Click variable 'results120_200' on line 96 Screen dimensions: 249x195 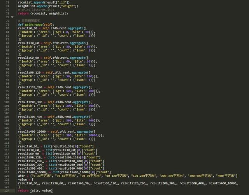tap(30, 88)
